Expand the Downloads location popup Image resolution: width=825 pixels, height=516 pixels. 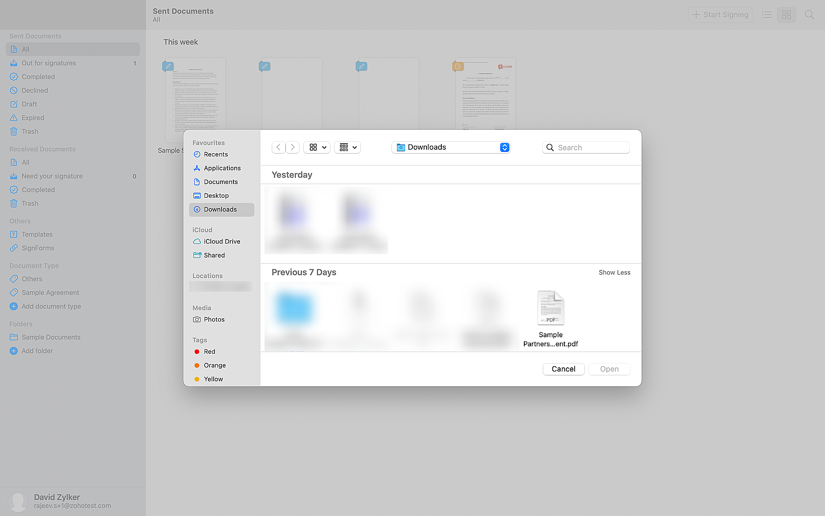click(x=504, y=147)
